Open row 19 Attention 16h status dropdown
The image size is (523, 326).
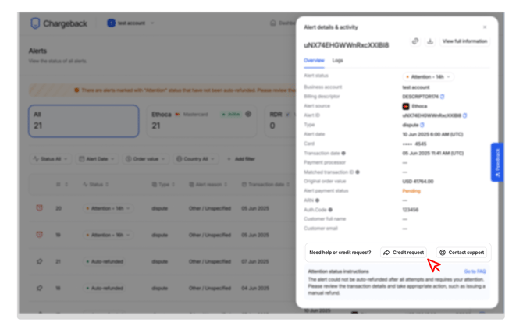pos(108,235)
